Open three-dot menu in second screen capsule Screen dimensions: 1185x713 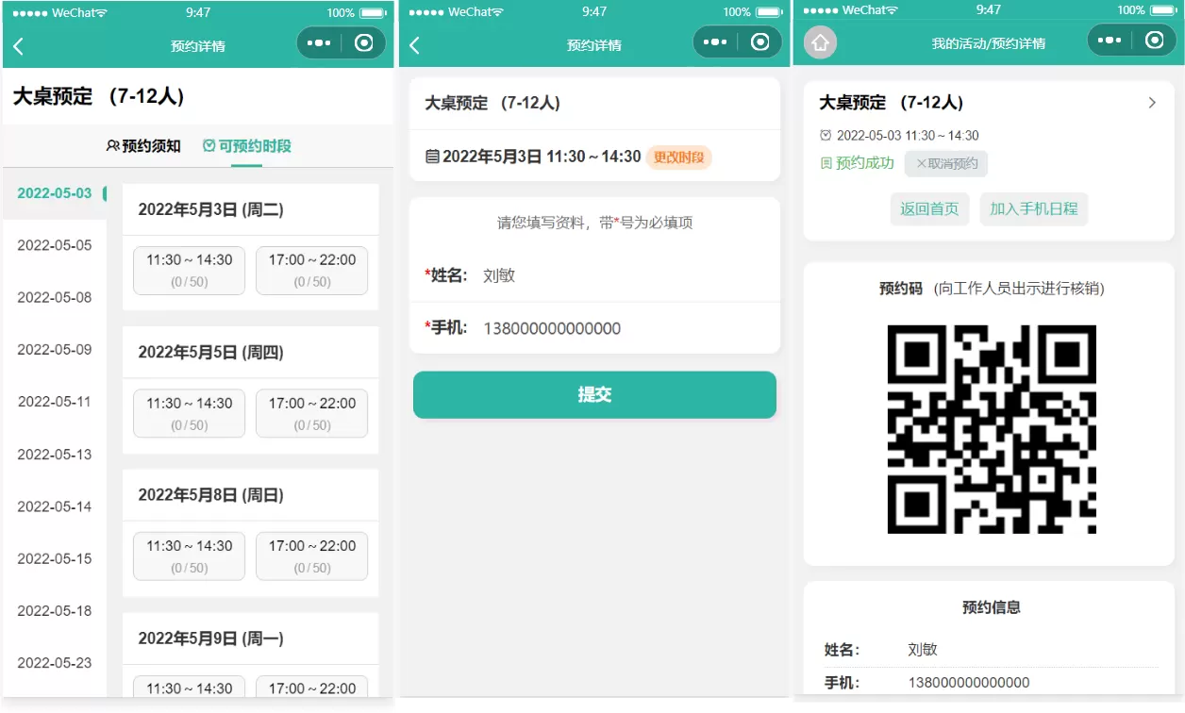coord(715,42)
